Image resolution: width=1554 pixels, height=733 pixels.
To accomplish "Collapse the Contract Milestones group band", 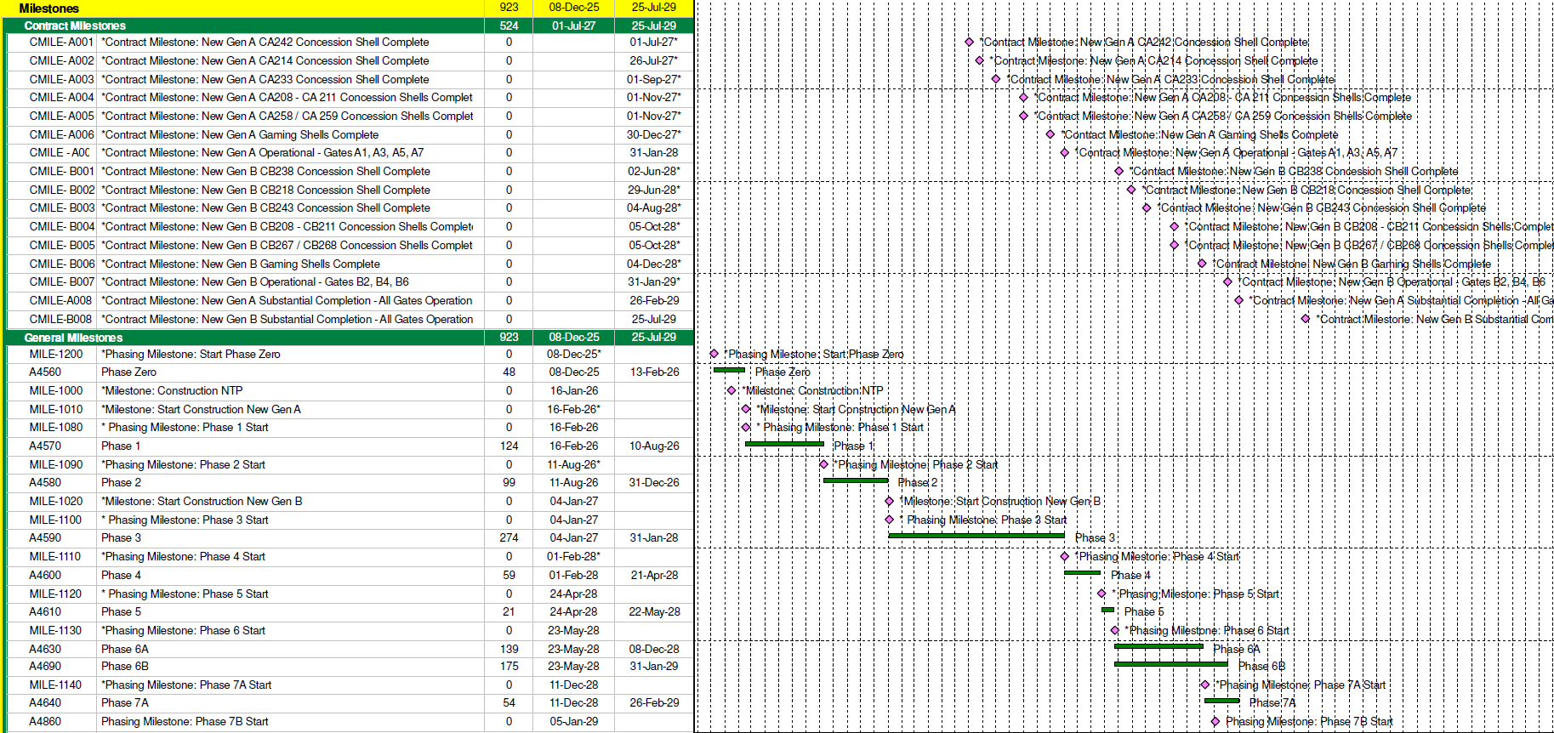I will click(x=75, y=26).
